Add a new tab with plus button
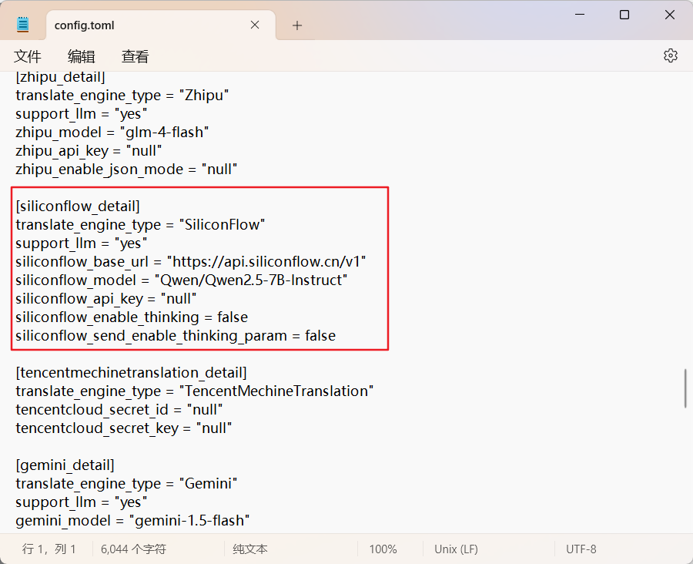 pyautogui.click(x=297, y=25)
